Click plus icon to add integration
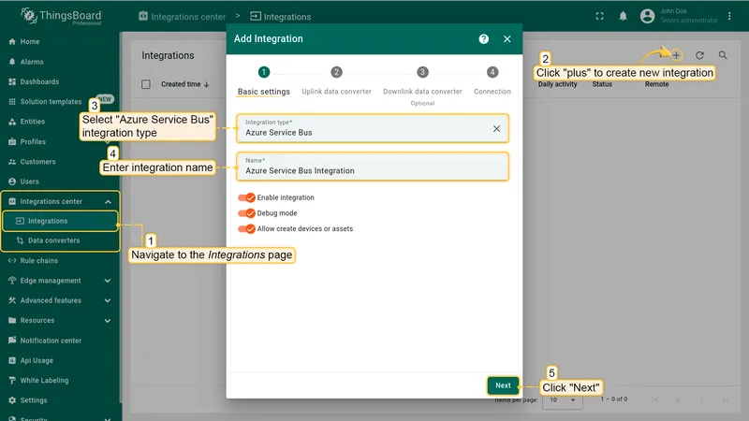This screenshot has height=421, width=749. click(x=676, y=55)
